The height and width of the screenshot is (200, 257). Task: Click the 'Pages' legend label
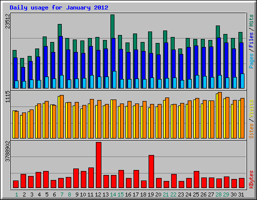tap(251, 61)
